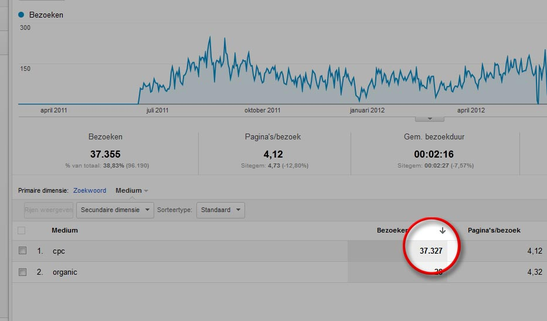Open the Sorteertype Standaard dropdown

pyautogui.click(x=220, y=210)
